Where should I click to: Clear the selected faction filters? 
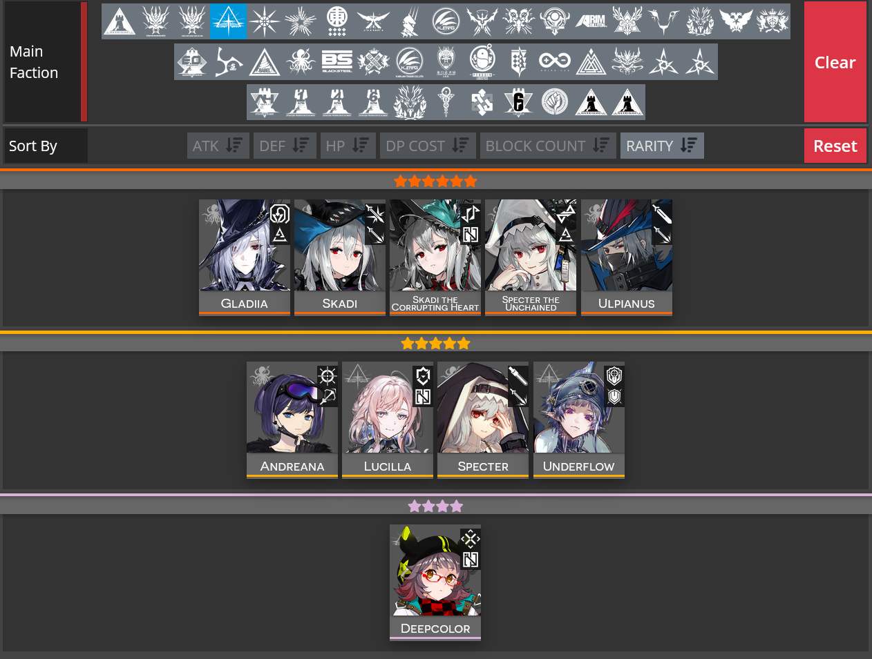835,62
